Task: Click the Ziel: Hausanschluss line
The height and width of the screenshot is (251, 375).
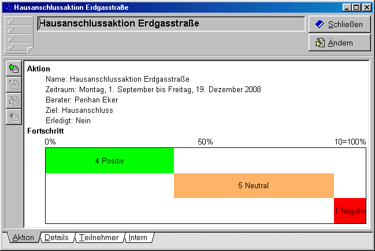Action: 79,110
